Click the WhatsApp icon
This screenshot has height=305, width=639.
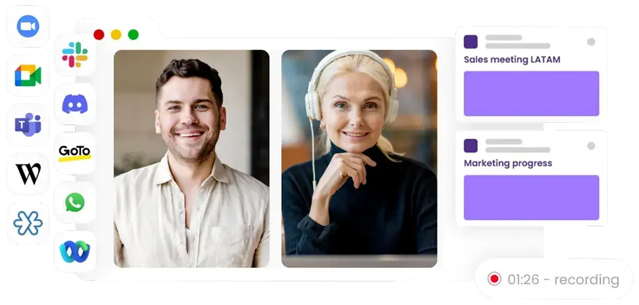(x=75, y=202)
